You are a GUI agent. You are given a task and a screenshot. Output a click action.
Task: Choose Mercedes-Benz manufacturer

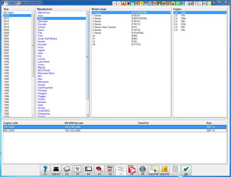point(46,73)
